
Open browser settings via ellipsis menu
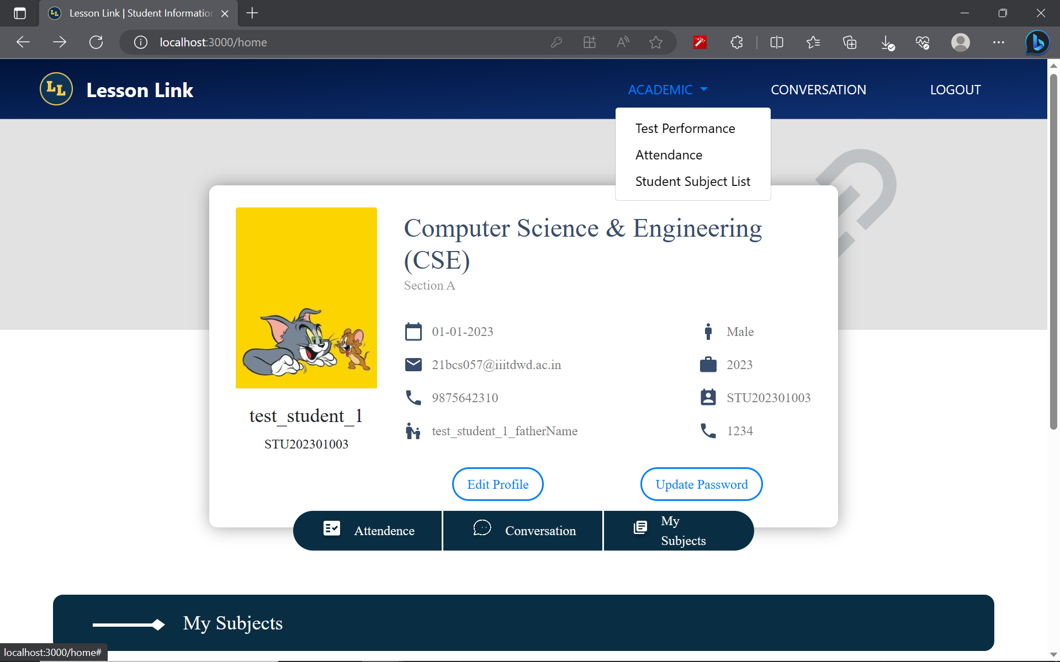coord(999,42)
